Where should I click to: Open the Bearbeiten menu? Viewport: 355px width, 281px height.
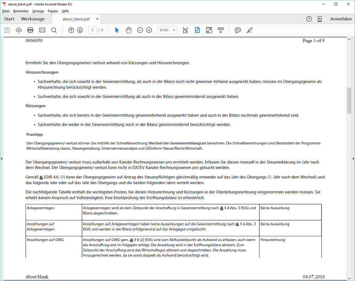(21, 11)
